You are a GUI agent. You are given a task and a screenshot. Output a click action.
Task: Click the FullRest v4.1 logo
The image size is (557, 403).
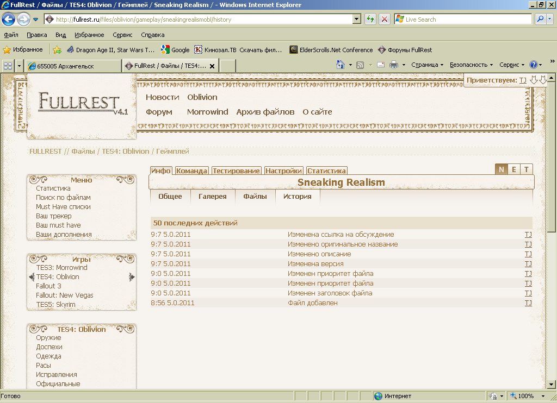click(x=83, y=104)
